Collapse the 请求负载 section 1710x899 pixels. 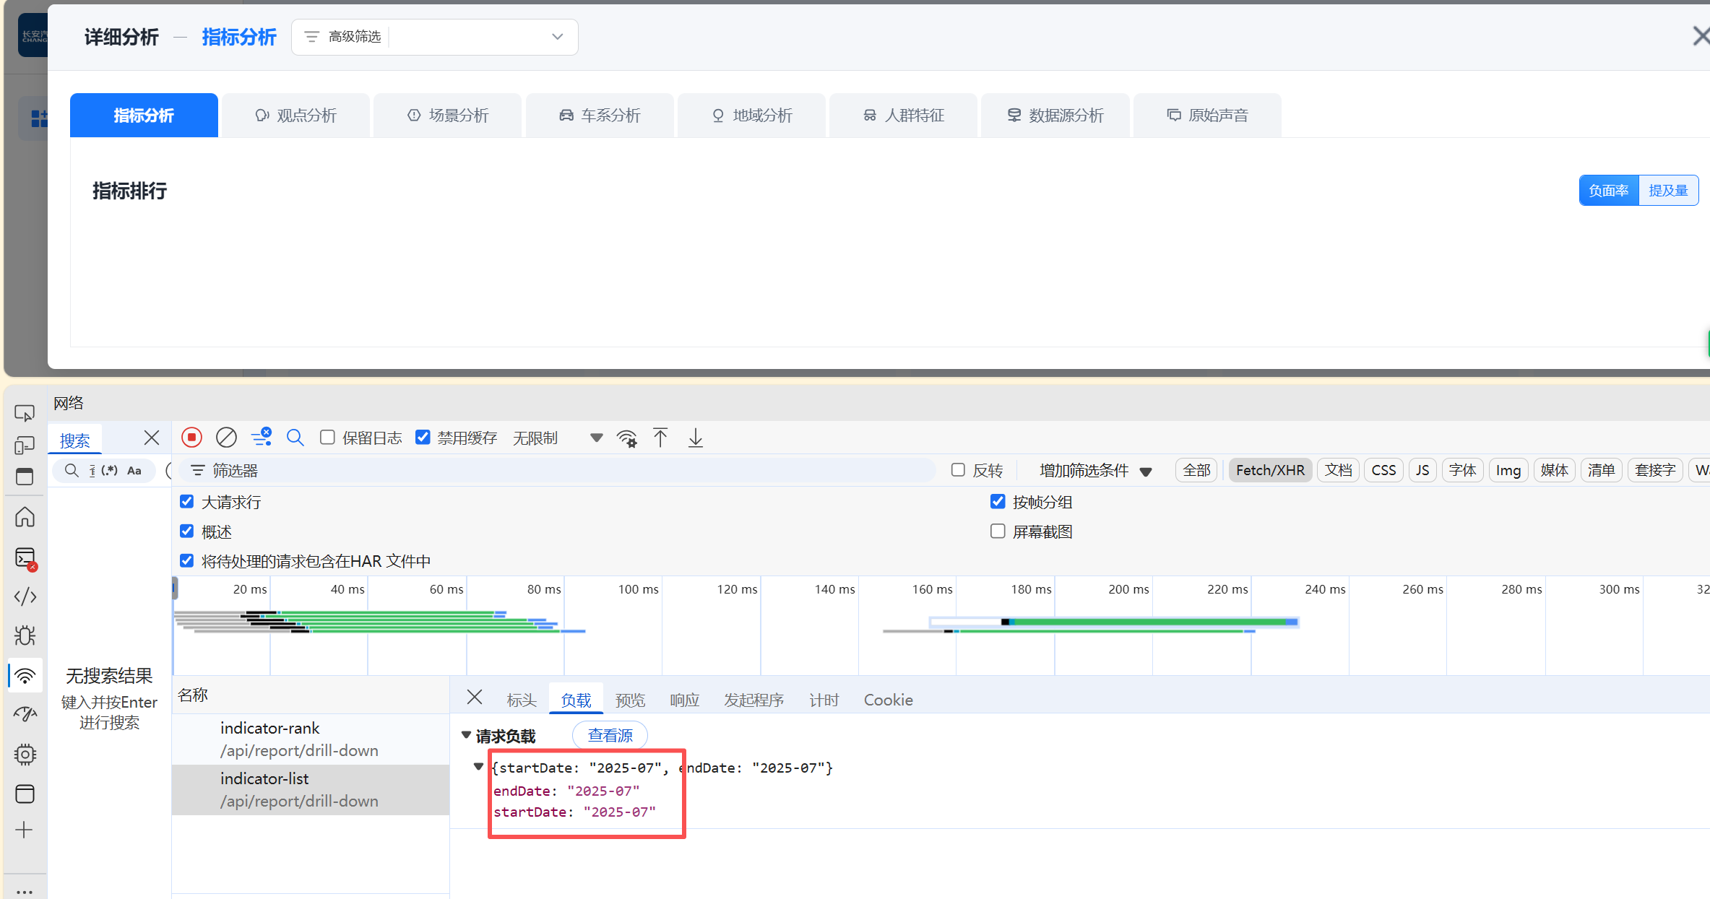[467, 735]
